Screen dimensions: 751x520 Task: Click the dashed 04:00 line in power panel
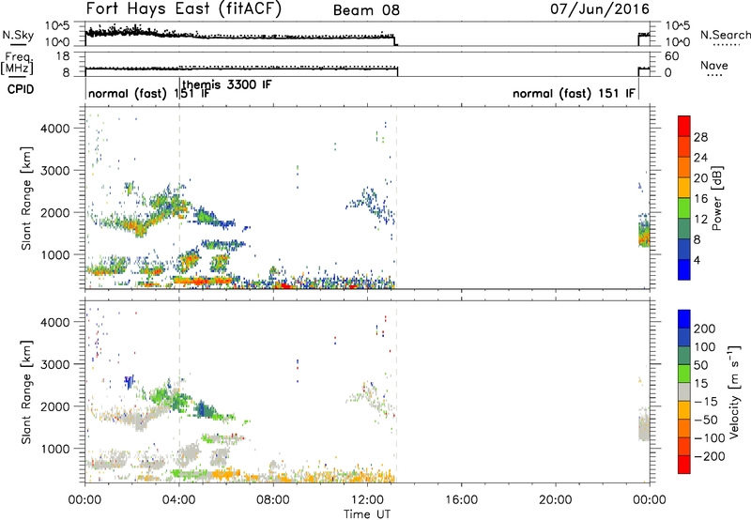pyautogui.click(x=179, y=198)
